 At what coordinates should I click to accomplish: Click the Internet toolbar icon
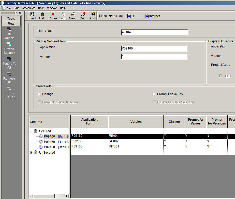[x=152, y=16]
